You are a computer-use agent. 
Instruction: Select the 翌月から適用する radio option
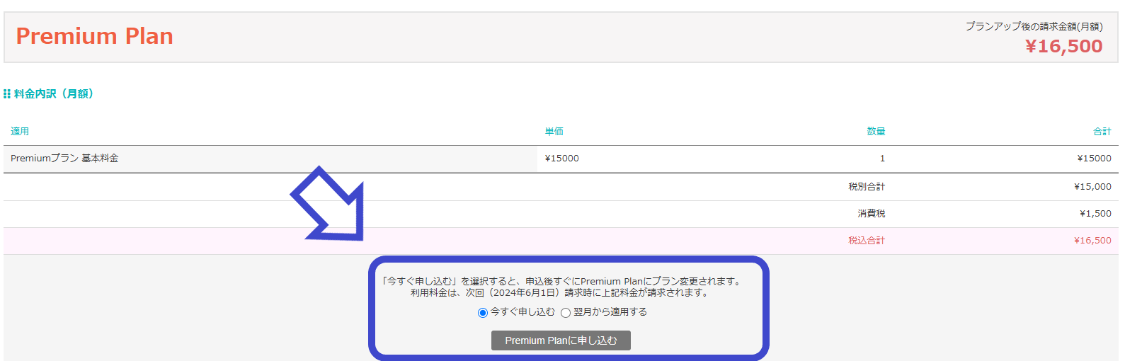(x=566, y=312)
